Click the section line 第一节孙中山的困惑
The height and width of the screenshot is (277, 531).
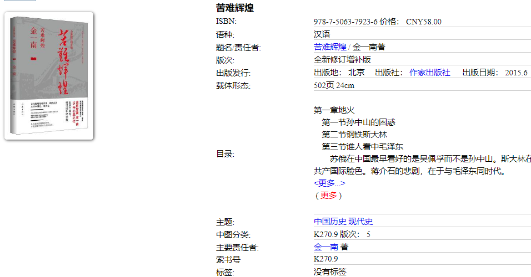click(358, 122)
